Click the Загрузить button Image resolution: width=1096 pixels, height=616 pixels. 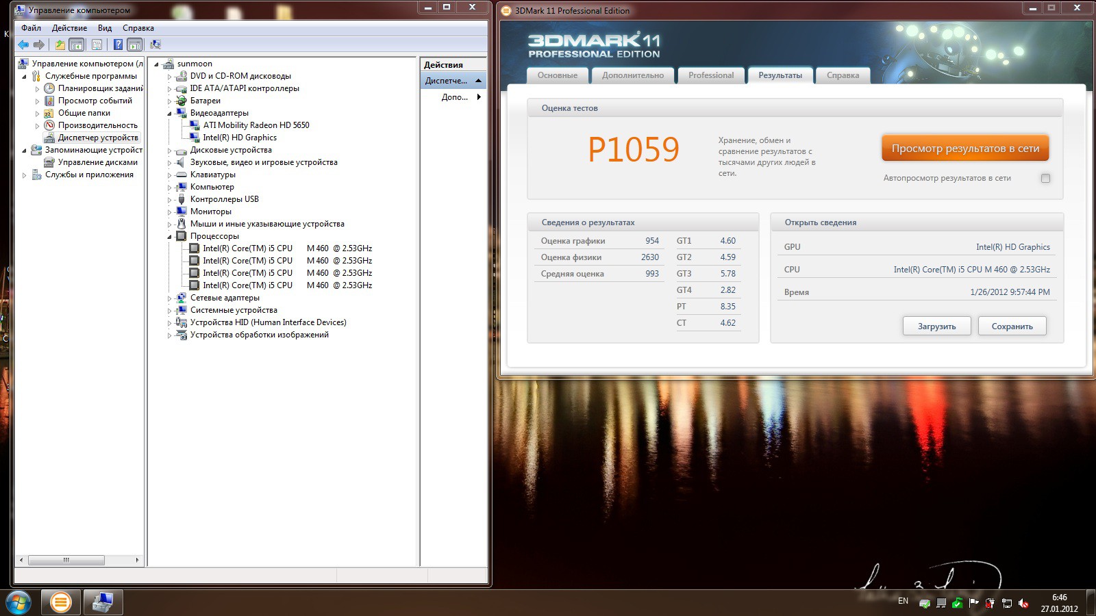[x=936, y=326]
